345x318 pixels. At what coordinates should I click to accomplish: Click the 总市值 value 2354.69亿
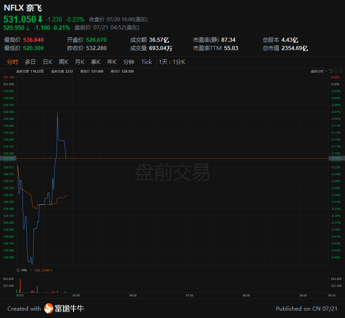pyautogui.click(x=294, y=48)
